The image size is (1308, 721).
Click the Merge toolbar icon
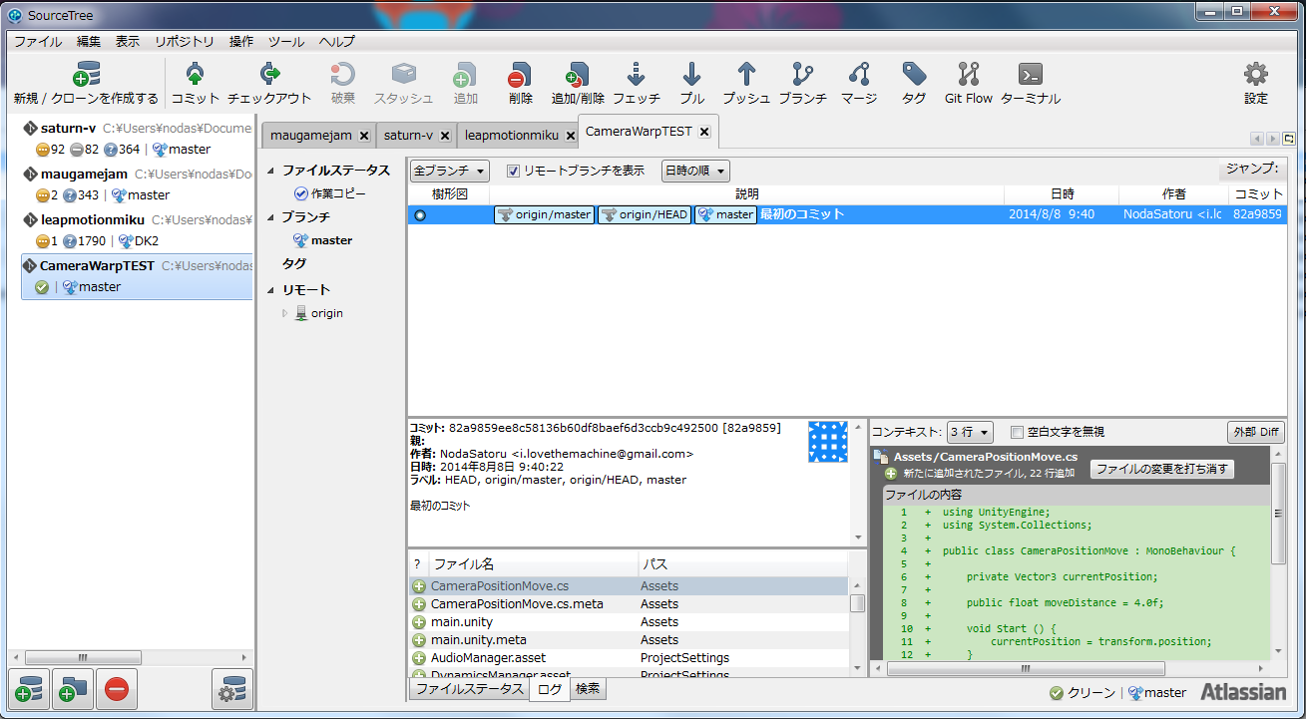click(x=858, y=83)
